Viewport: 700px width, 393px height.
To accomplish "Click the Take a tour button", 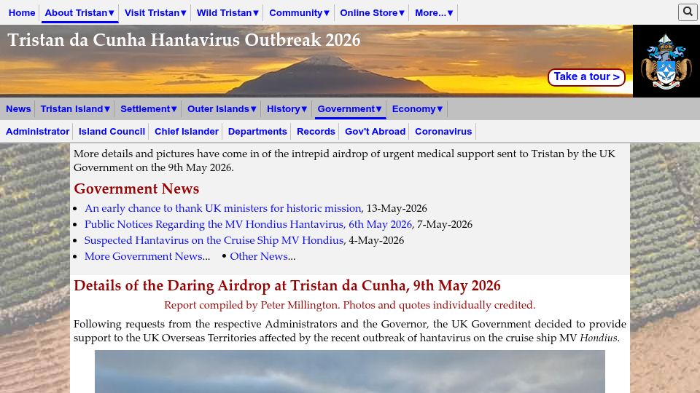I will [586, 77].
